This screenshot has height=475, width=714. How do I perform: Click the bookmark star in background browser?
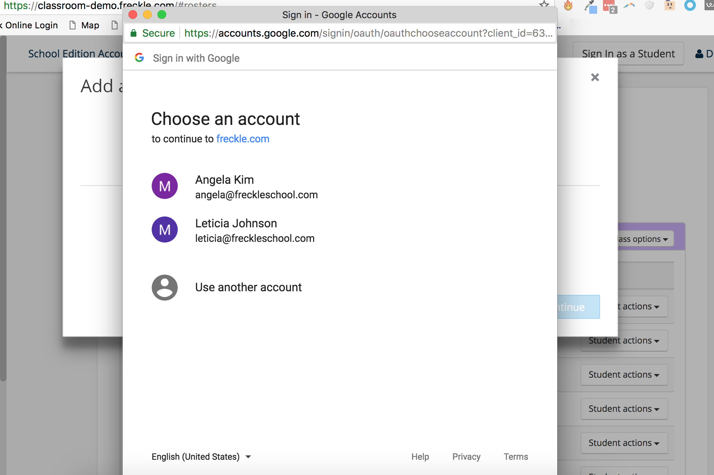544,4
